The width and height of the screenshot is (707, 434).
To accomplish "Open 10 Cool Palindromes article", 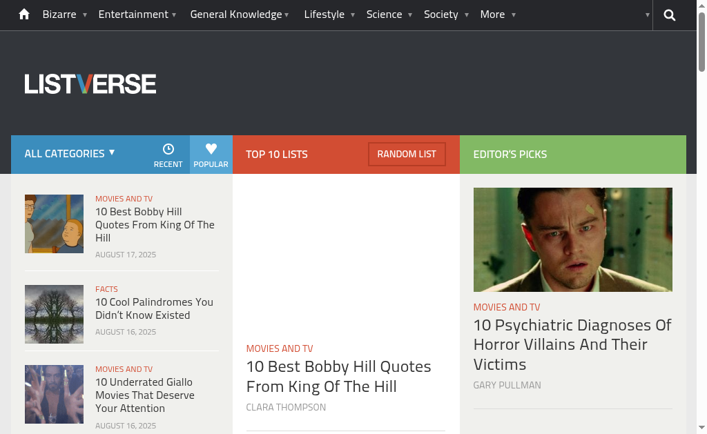I will (x=154, y=308).
